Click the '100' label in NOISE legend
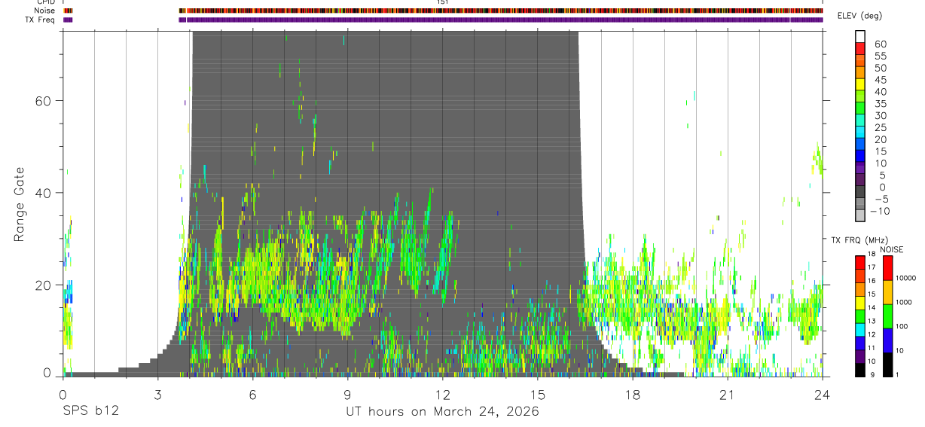 902,326
